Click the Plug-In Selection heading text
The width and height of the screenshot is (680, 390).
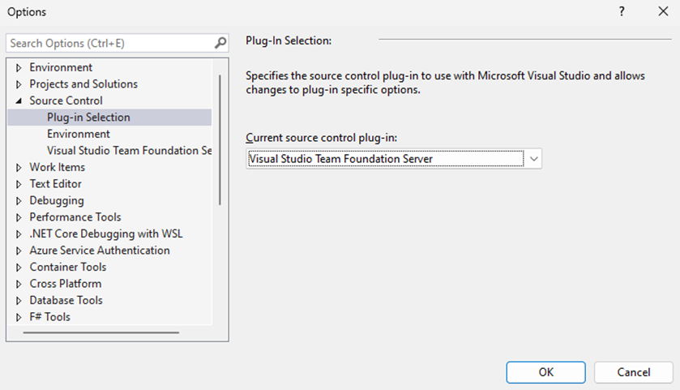289,41
